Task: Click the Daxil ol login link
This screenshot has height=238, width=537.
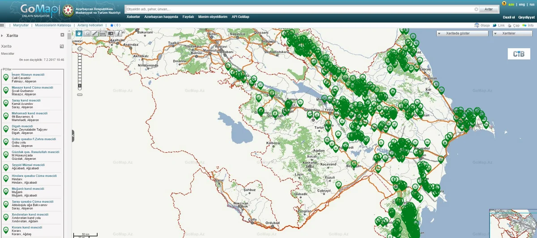Action: pos(509,17)
